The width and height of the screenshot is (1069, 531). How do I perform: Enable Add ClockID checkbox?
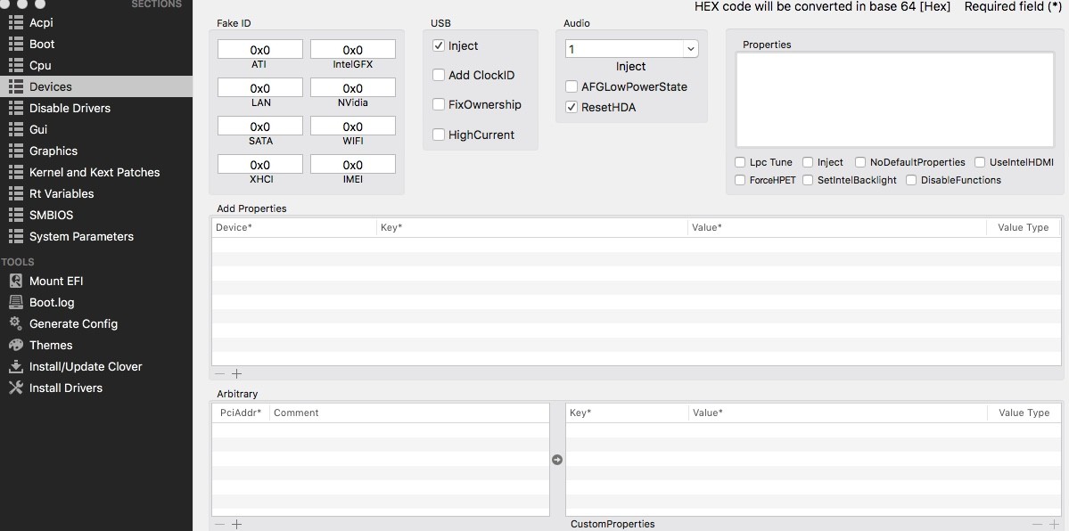439,75
